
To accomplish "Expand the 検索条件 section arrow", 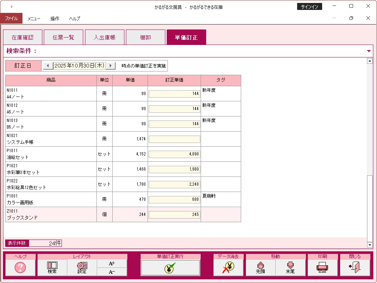I will click(369, 51).
